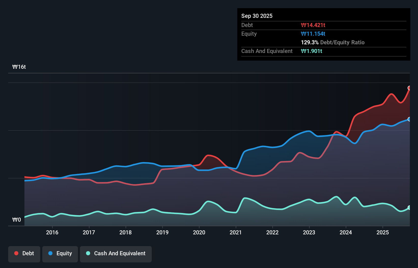418x268 pixels.
Task: Click the Debt row label in tooltip
Action: pos(247,25)
